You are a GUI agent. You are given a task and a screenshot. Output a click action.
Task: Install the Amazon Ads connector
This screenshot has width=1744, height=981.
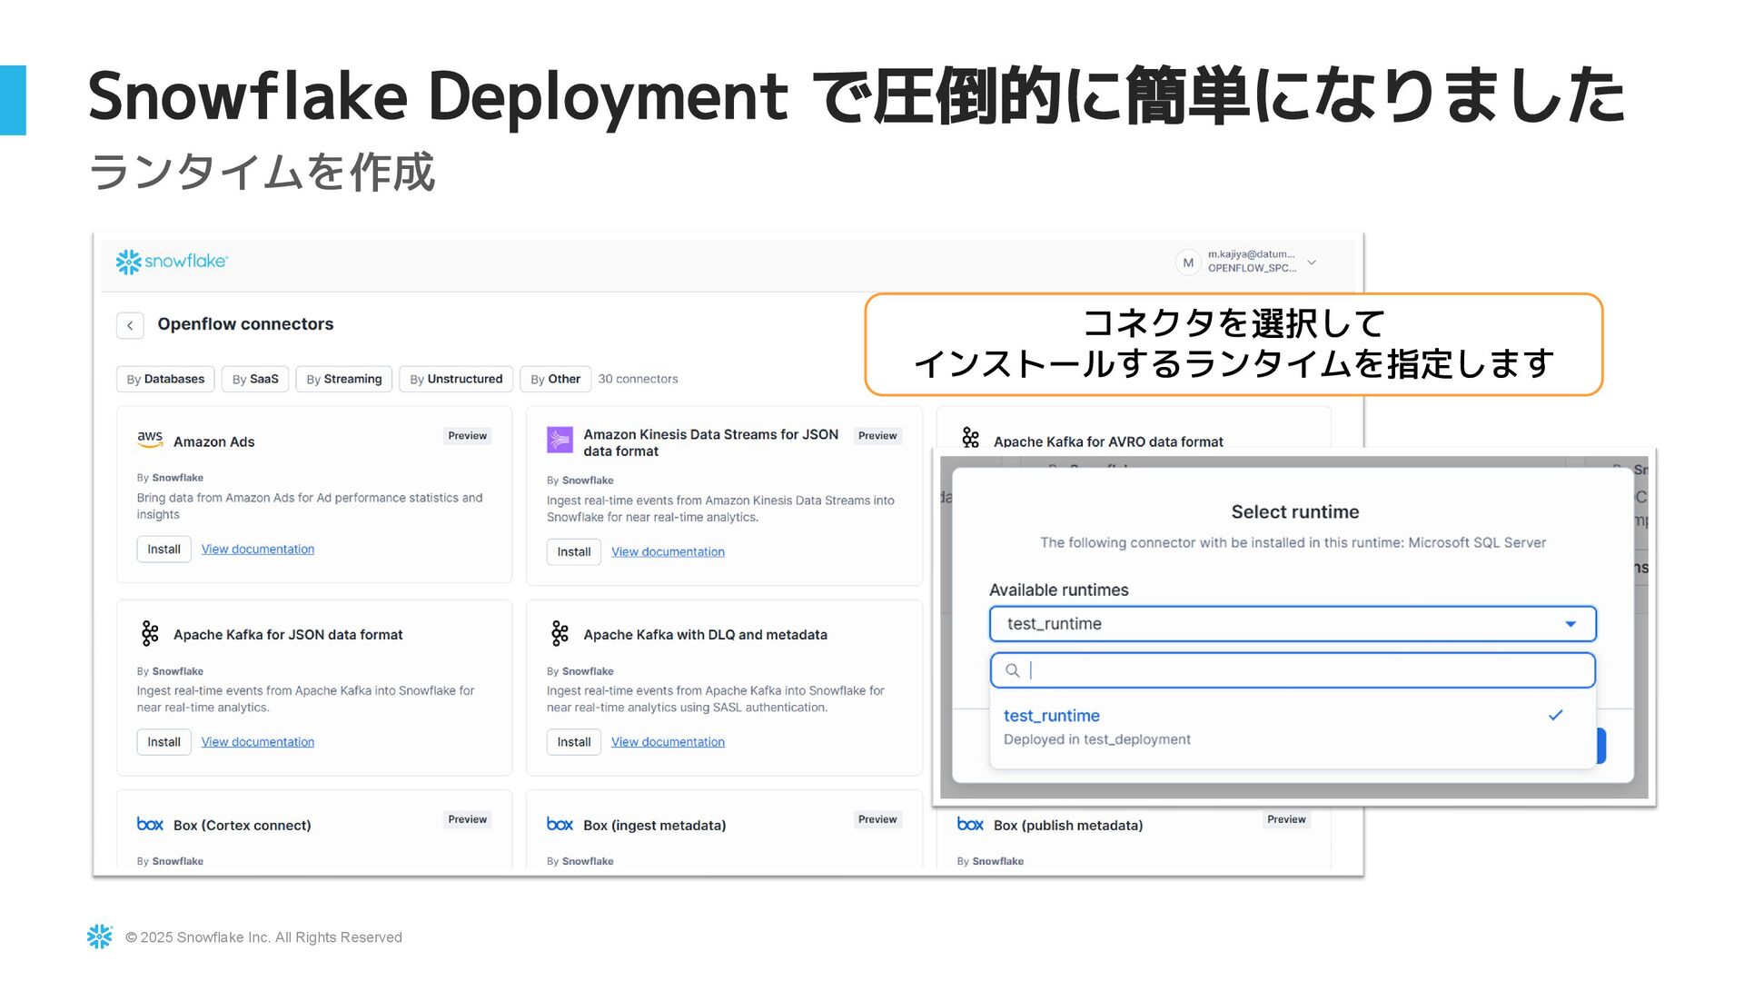[x=163, y=550]
